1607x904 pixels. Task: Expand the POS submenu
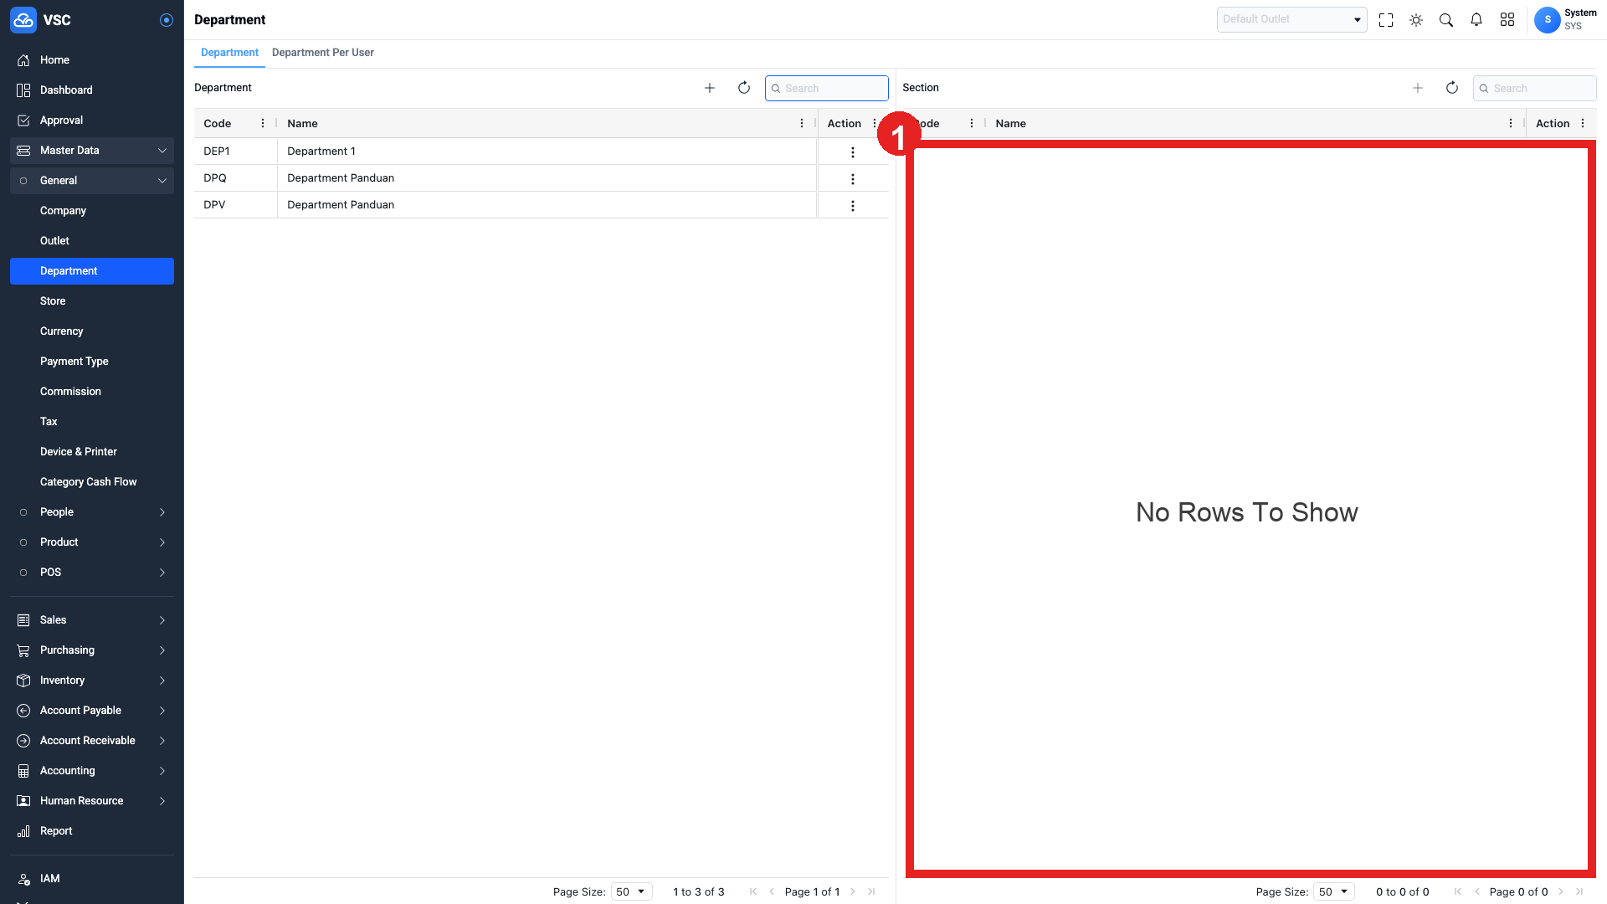pos(92,573)
